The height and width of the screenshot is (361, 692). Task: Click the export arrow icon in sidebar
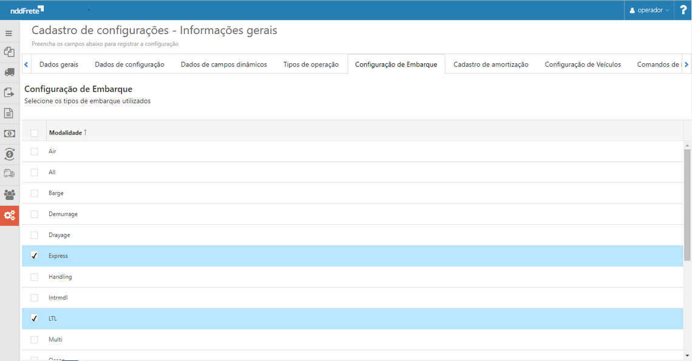pyautogui.click(x=9, y=93)
